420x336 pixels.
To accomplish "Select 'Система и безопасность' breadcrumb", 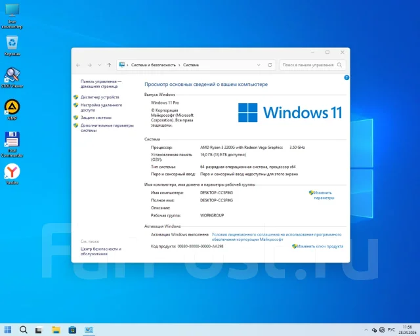I will click(x=154, y=65).
